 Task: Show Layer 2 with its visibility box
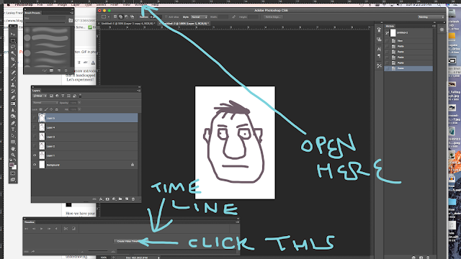[35, 146]
